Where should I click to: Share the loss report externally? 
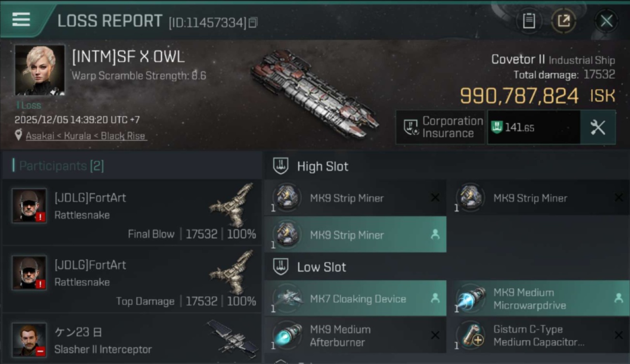click(564, 21)
